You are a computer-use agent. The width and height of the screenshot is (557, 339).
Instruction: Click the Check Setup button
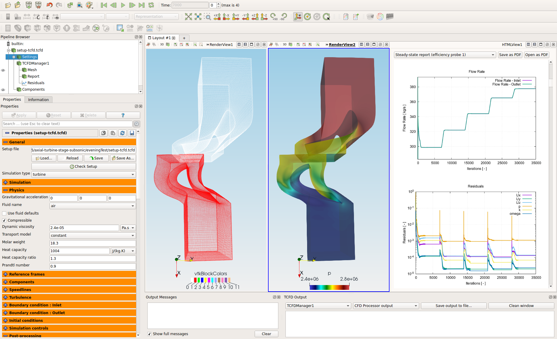84,167
